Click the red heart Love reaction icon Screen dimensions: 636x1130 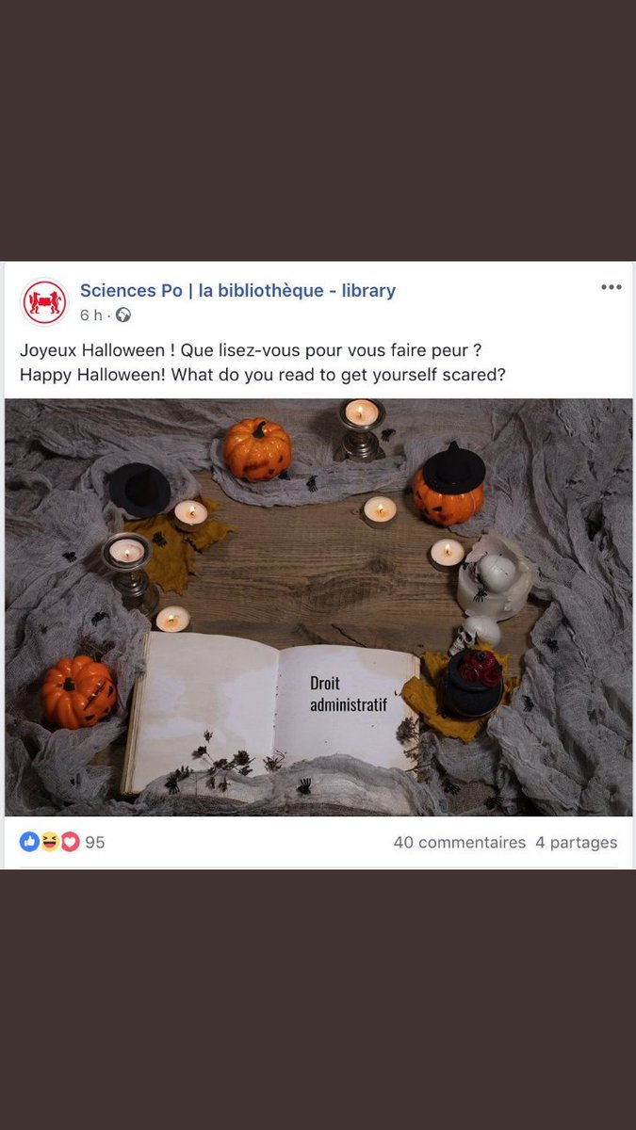(70, 842)
